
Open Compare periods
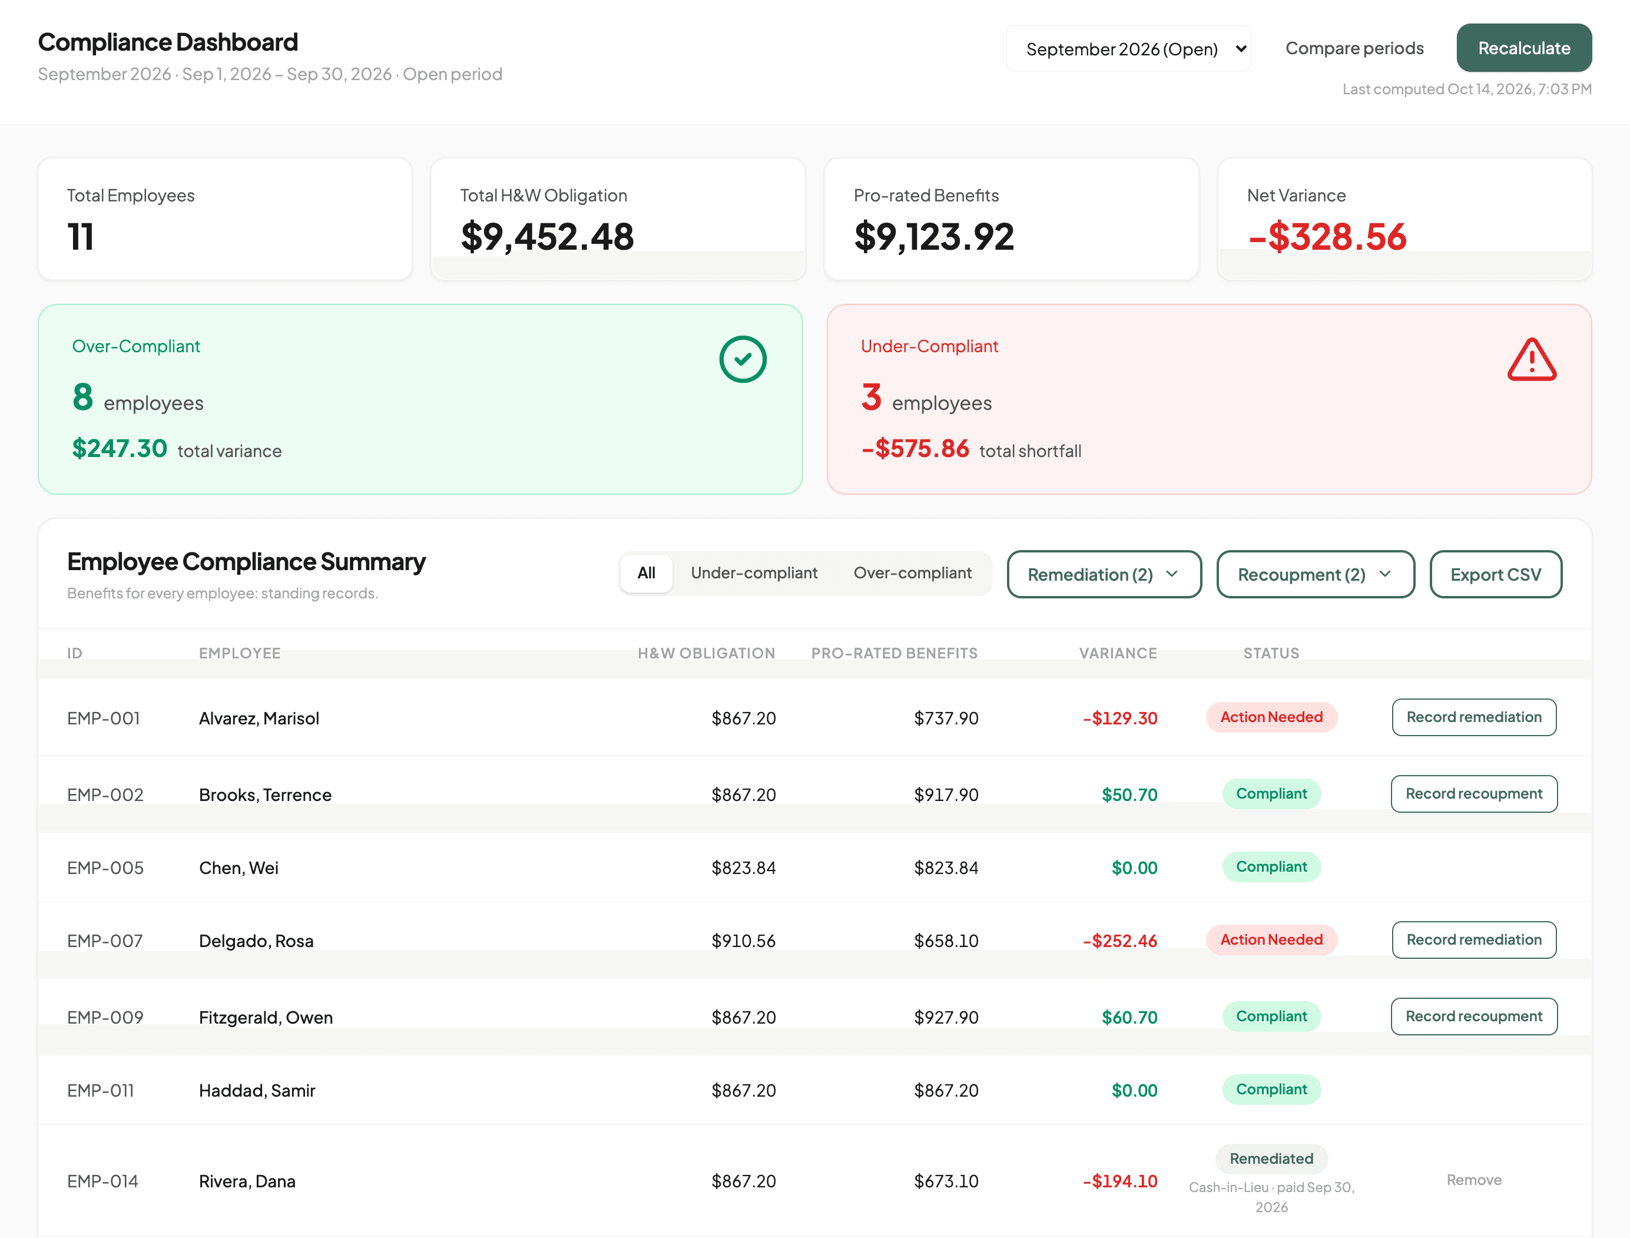(x=1354, y=48)
